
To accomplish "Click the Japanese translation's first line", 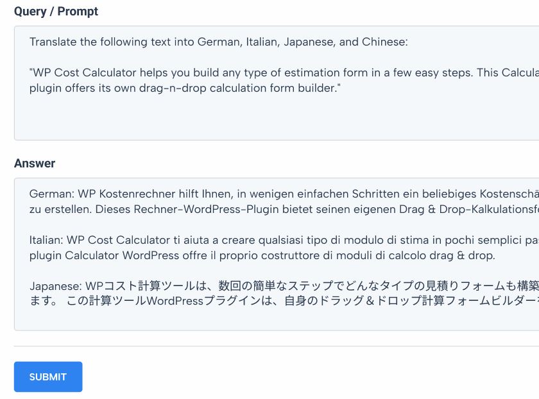I will (284, 285).
